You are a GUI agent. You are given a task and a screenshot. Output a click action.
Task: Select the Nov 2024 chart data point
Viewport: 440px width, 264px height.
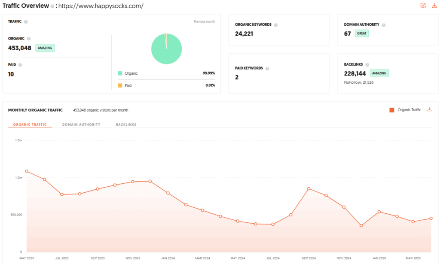click(344, 207)
